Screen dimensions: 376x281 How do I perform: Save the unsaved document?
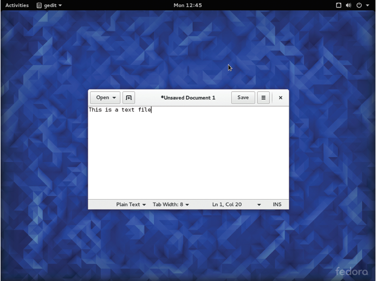coord(243,97)
